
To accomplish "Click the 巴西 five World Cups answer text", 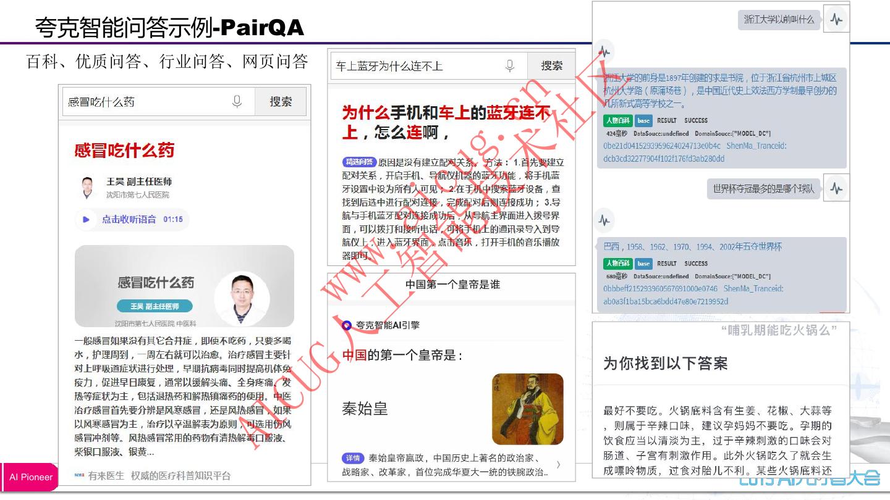I will [x=693, y=247].
